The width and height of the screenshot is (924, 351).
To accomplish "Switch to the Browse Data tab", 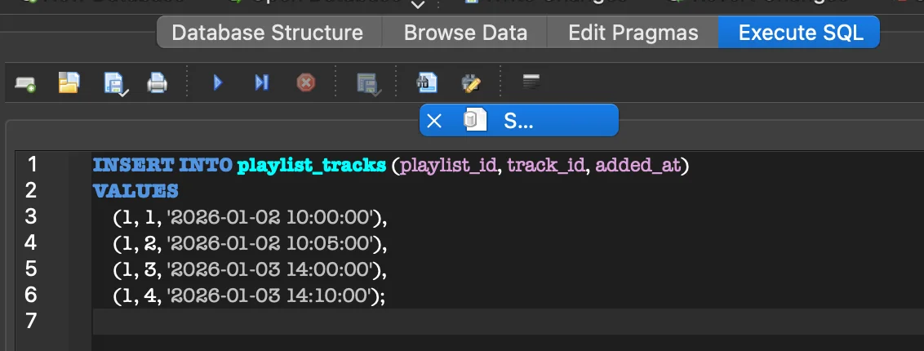I will [x=465, y=33].
